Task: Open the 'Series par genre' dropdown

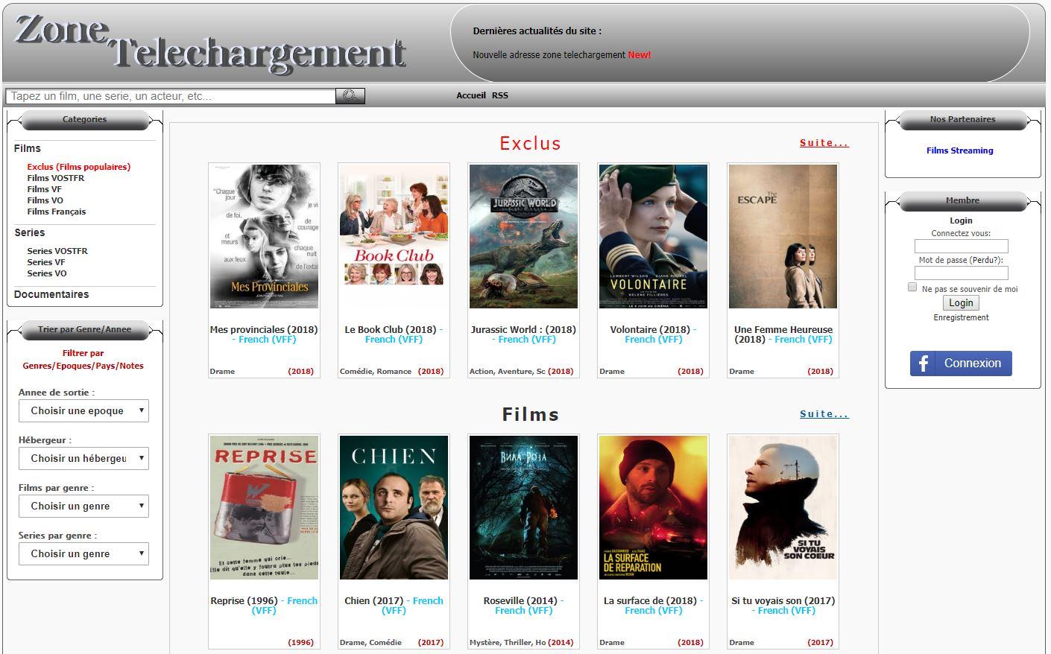Action: pyautogui.click(x=83, y=554)
